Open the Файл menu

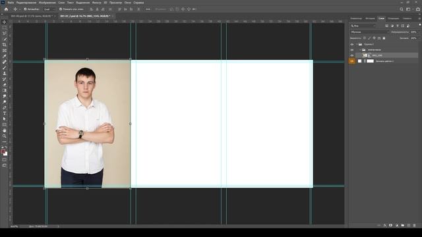tap(11, 3)
